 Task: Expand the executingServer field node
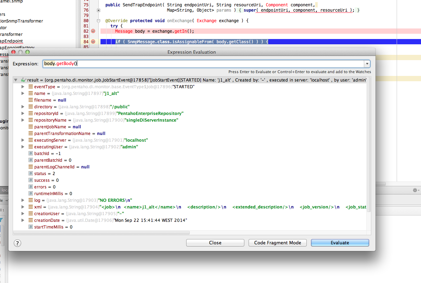pos(23,140)
